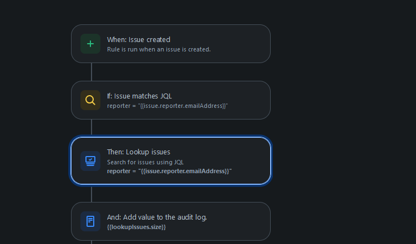Click the green plus trigger icon
The width and height of the screenshot is (416, 244).
90,44
